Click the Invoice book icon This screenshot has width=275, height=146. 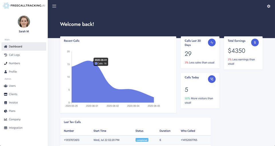(6, 102)
